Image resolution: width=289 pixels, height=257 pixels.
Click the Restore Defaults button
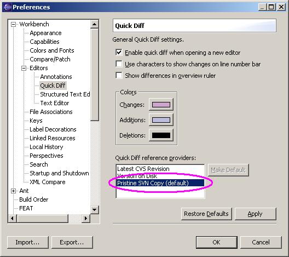pyautogui.click(x=206, y=214)
